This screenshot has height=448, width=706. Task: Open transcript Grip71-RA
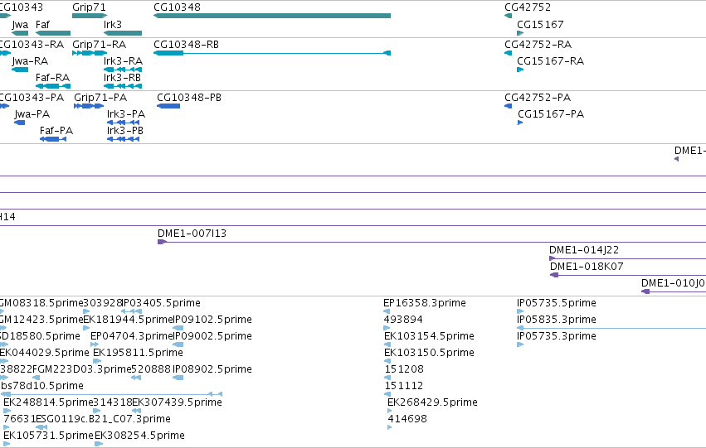(99, 45)
